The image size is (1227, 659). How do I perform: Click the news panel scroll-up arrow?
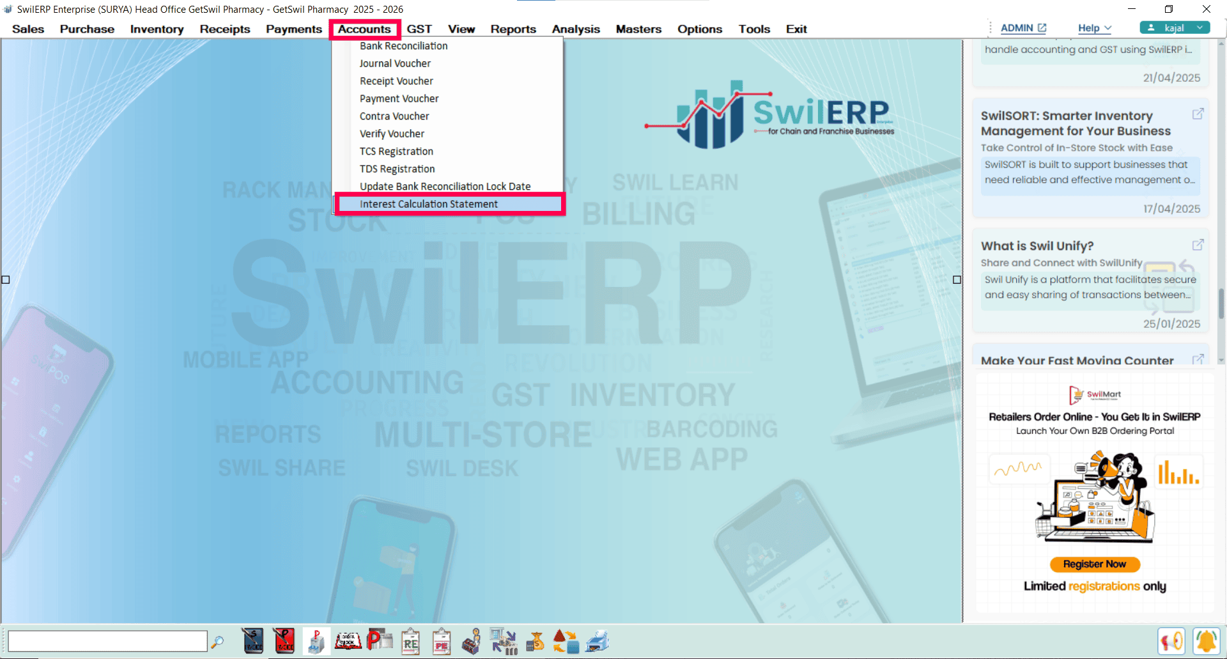coord(1221,43)
